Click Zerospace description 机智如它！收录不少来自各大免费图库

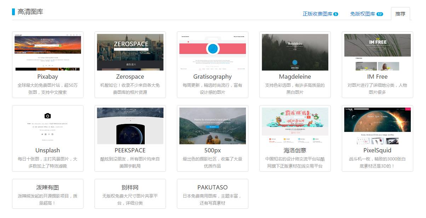(130, 89)
